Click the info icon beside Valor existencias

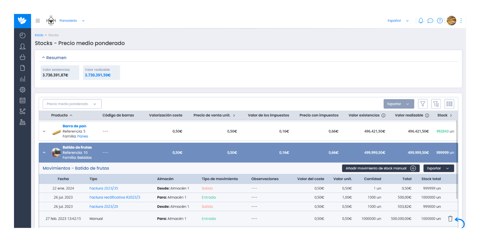(383, 115)
